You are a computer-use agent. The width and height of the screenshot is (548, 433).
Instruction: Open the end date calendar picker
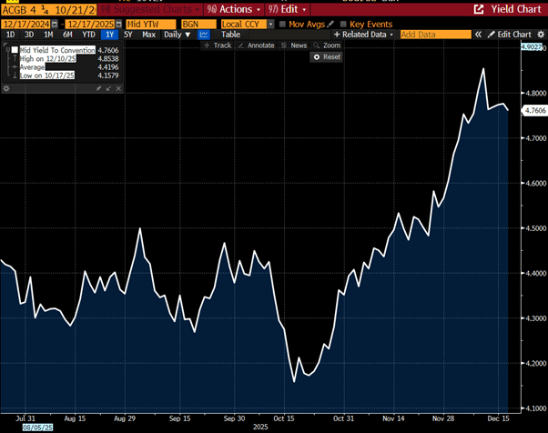coord(119,24)
